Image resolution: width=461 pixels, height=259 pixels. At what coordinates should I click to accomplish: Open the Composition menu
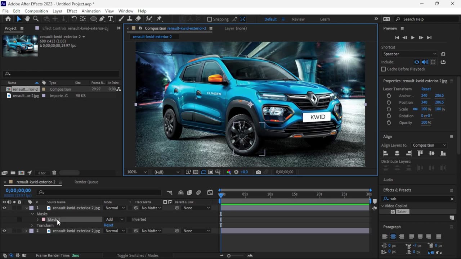(x=36, y=11)
